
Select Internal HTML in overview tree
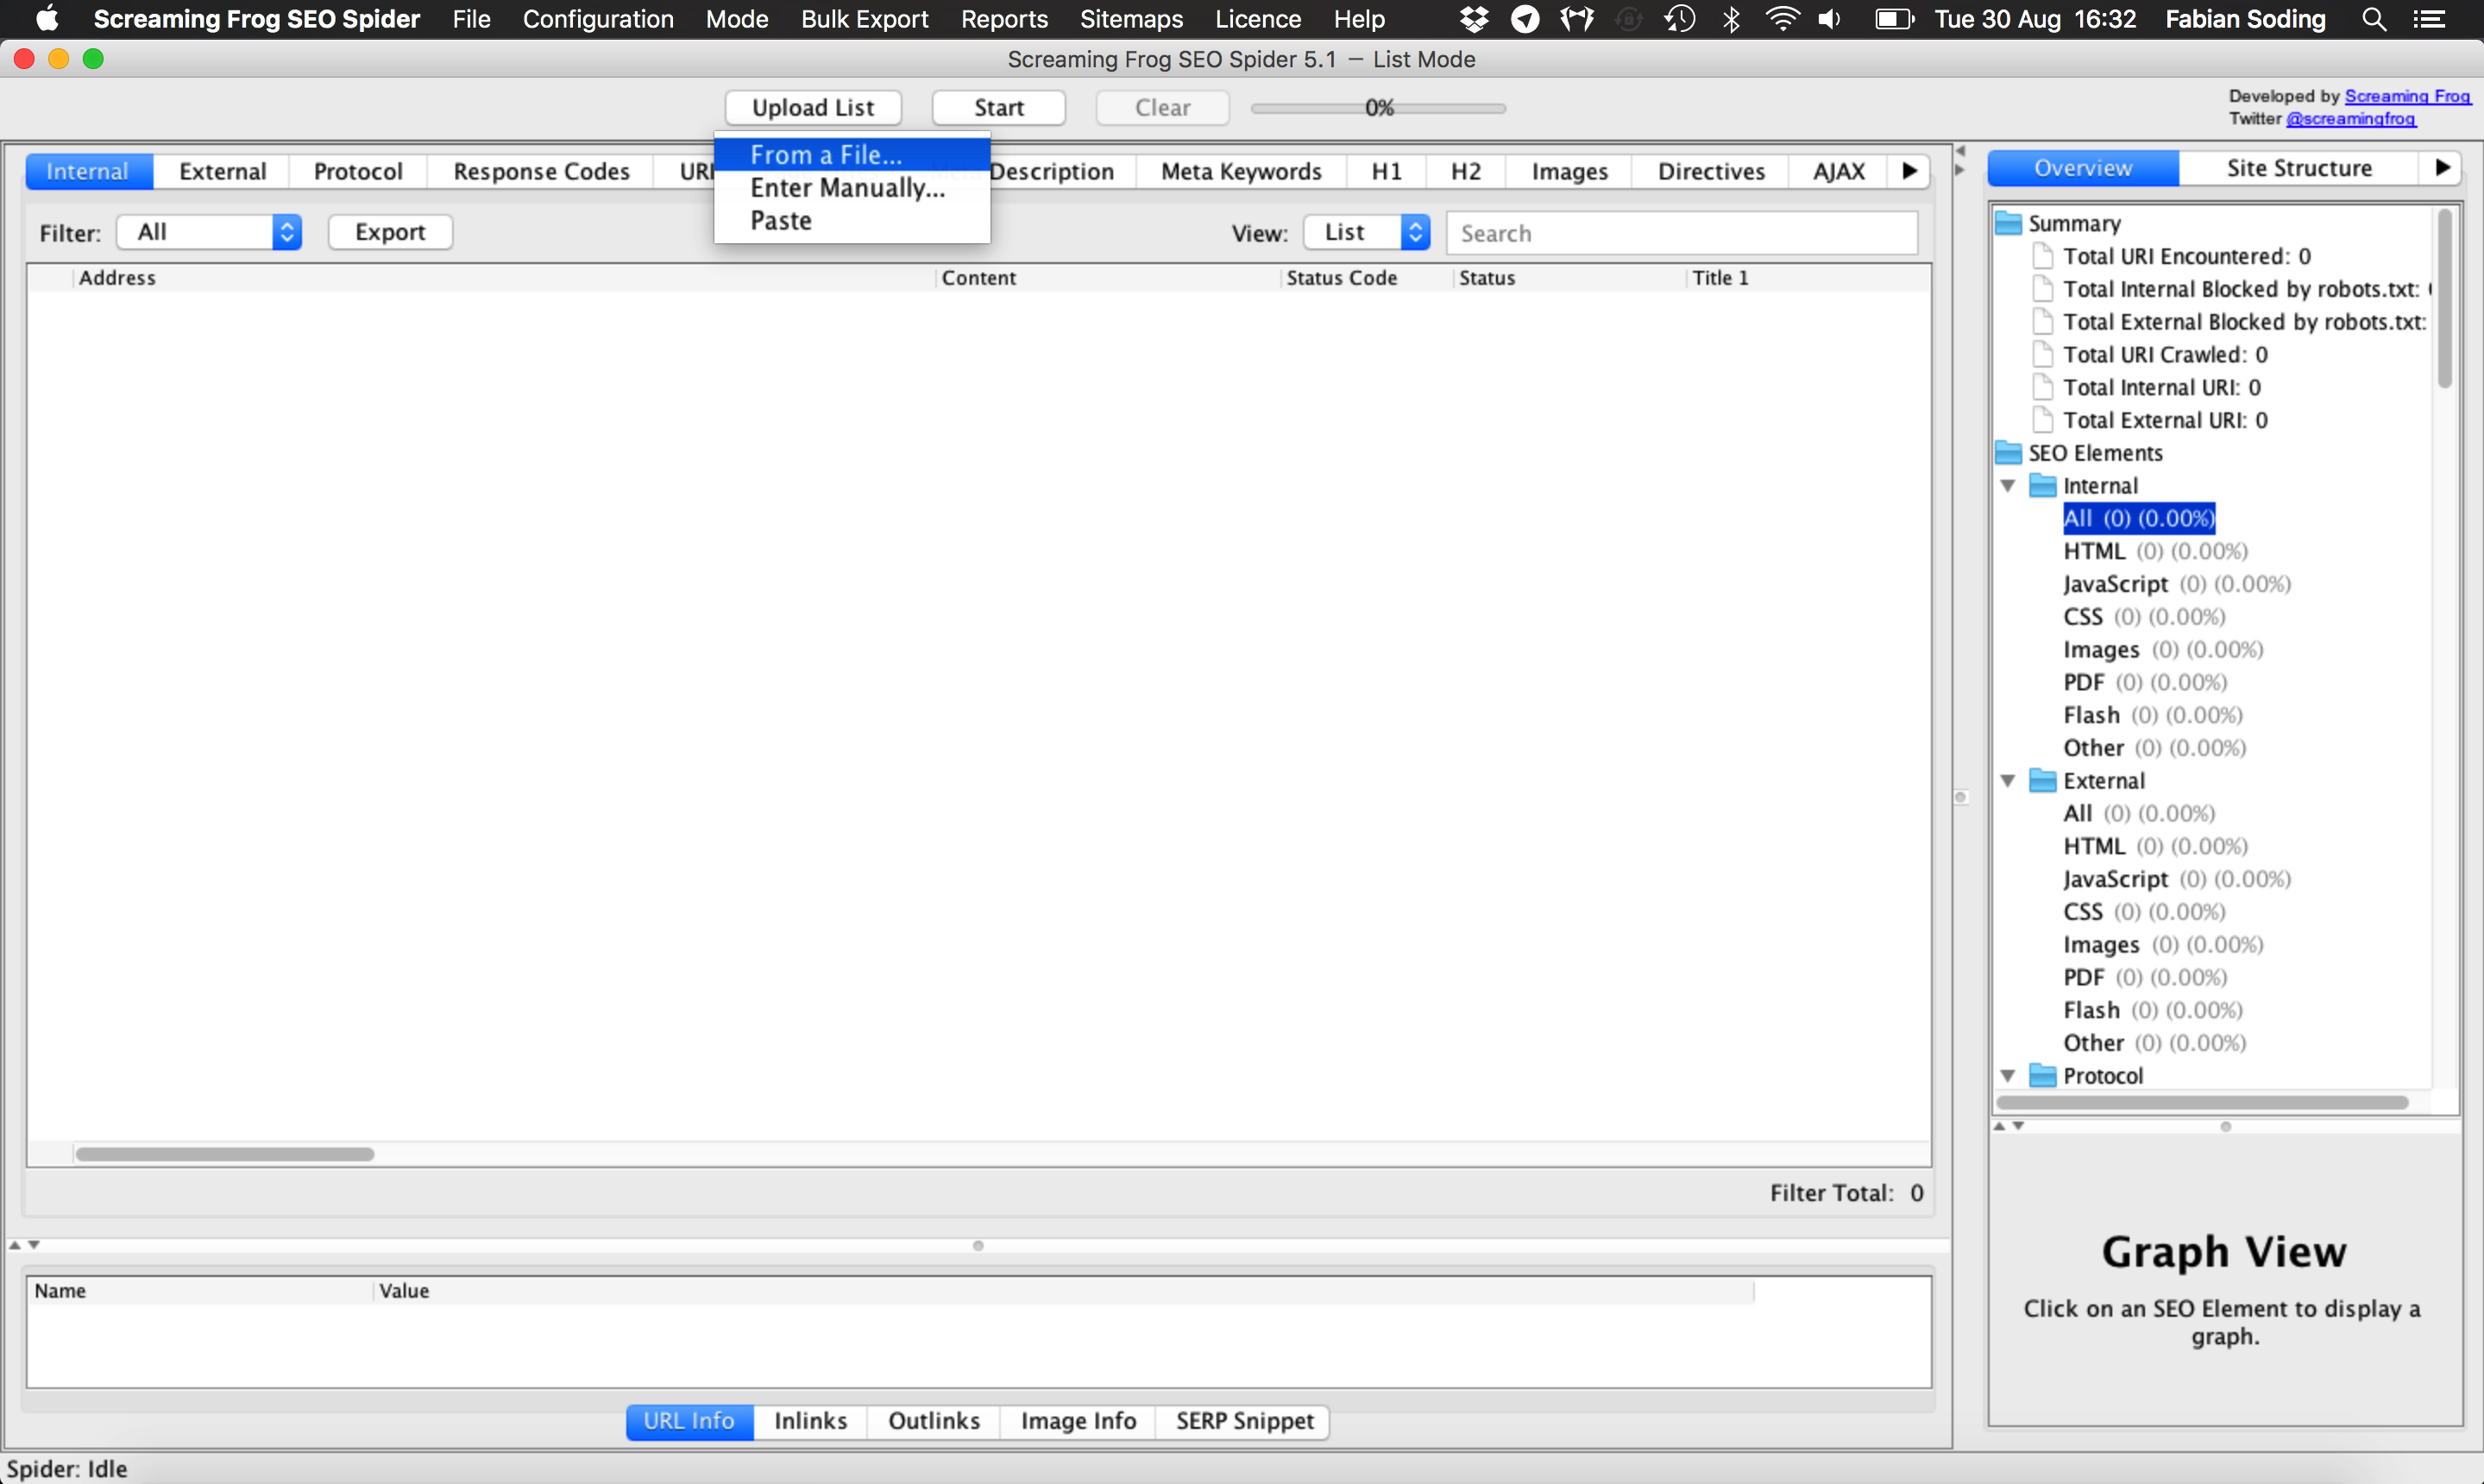click(2155, 551)
